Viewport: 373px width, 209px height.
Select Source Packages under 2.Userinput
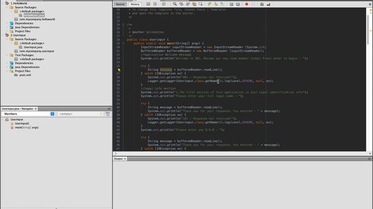[x=26, y=39]
